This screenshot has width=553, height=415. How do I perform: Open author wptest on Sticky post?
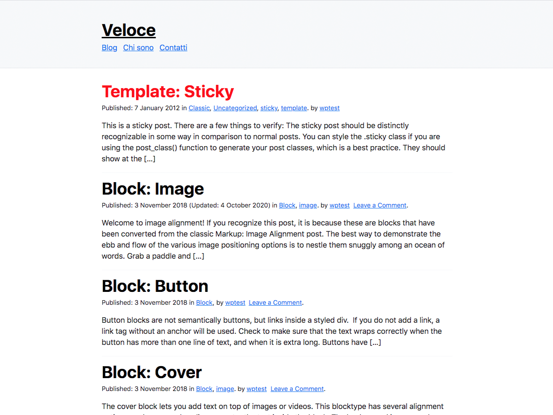click(329, 108)
